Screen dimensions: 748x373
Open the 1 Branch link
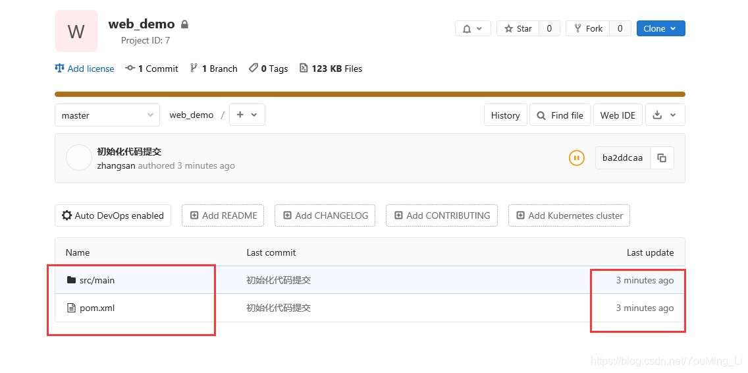[x=214, y=69]
